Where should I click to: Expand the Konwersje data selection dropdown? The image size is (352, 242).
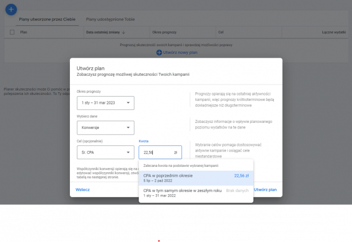[105, 127]
